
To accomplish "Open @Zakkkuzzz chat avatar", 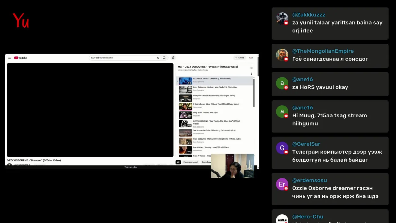I will click(x=282, y=19).
